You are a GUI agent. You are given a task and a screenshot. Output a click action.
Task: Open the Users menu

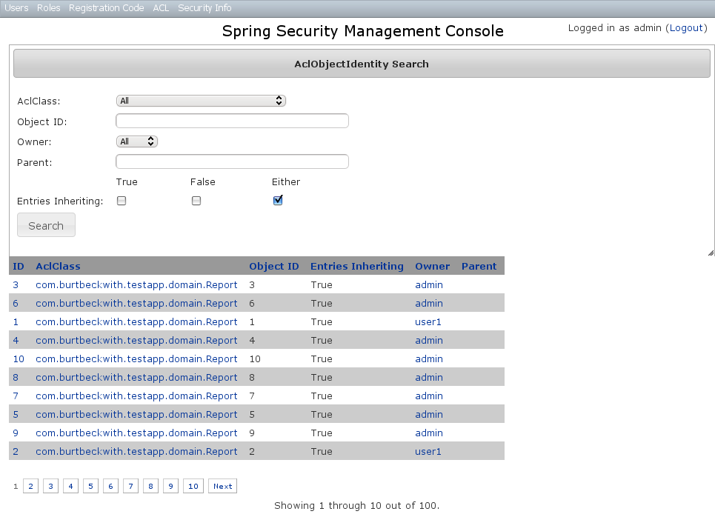click(16, 8)
